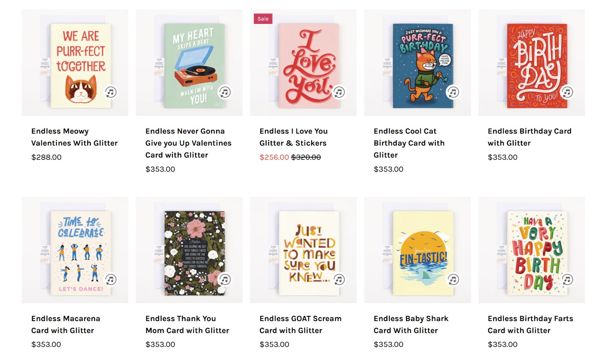Viewport: 599px width, 360px height.
Task: Click music icon on Meowy Valentines card
Action: (111, 92)
